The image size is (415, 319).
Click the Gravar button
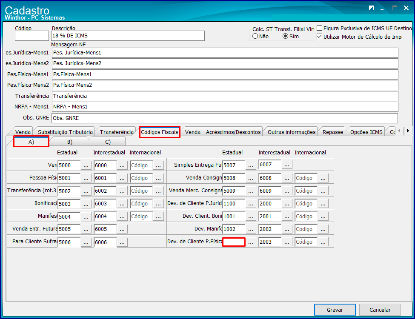[x=335, y=310]
